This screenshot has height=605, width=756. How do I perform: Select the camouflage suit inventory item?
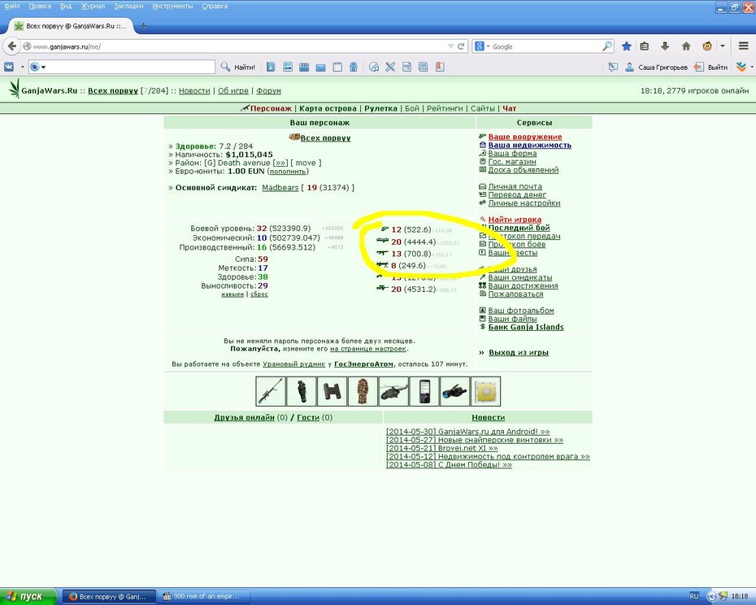pos(363,391)
